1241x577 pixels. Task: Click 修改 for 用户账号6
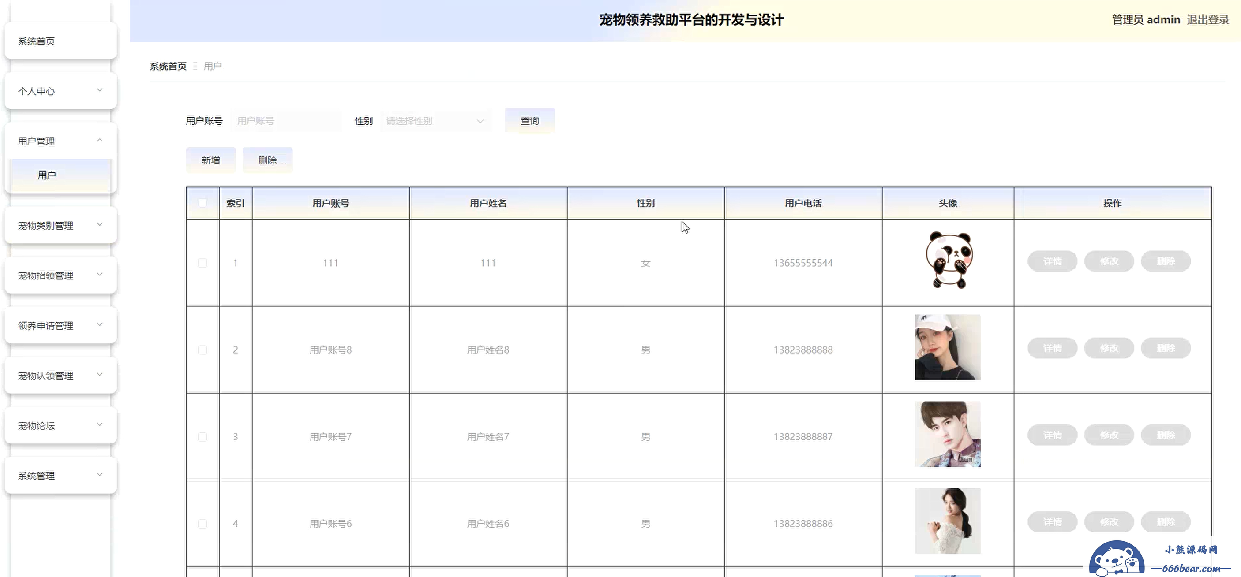pyautogui.click(x=1109, y=521)
